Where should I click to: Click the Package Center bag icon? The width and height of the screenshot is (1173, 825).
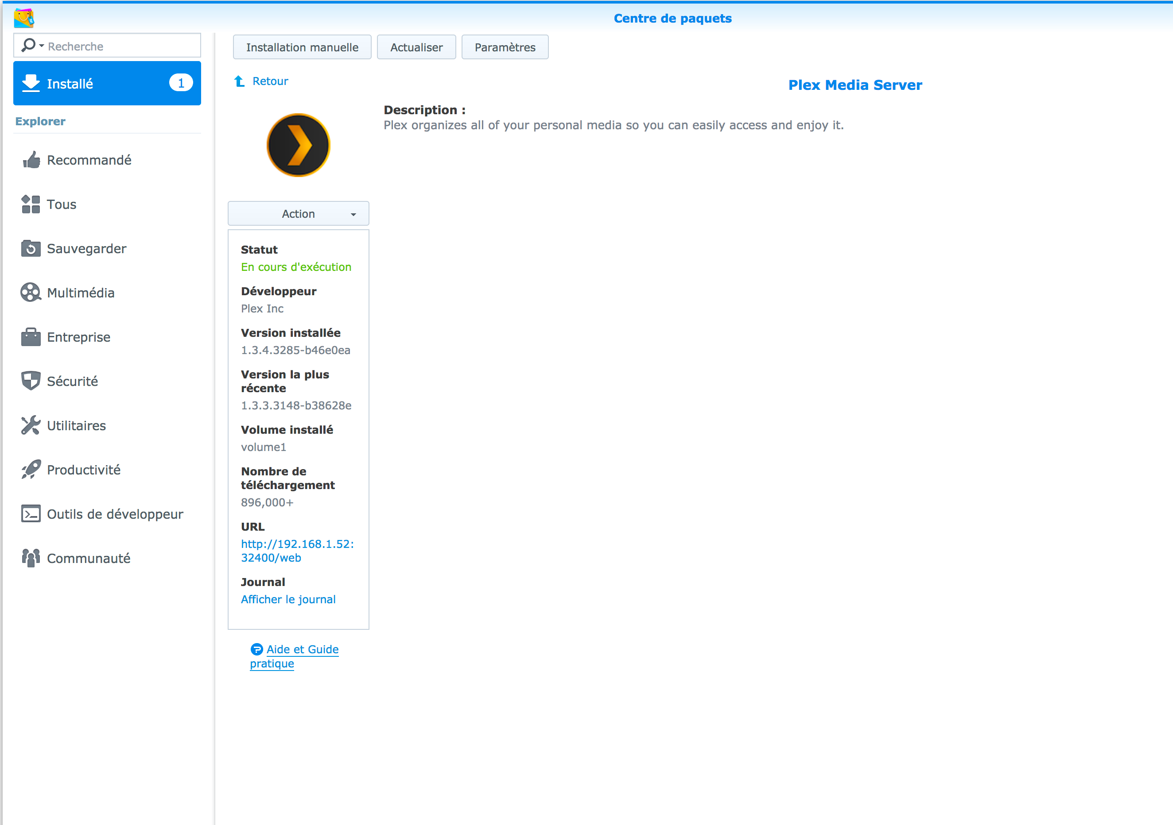(23, 18)
